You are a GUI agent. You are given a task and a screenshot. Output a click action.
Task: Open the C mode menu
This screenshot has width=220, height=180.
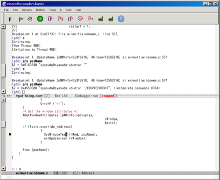coord(61,10)
